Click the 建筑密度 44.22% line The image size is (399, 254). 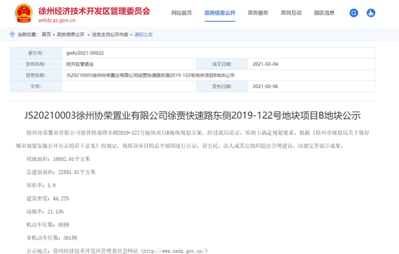[x=47, y=198]
